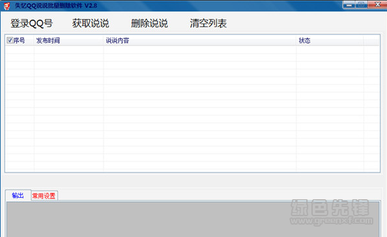Click inside the gray output log area
Image resolution: width=387 pixels, height=237 pixels.
tap(193, 219)
